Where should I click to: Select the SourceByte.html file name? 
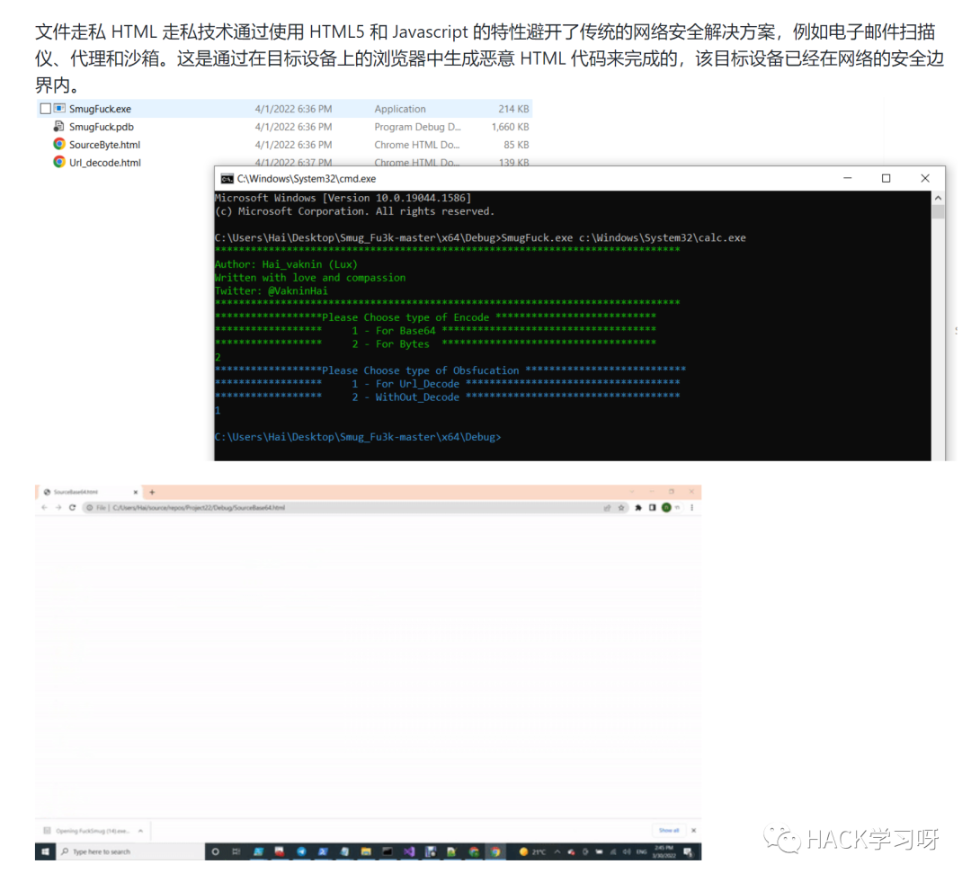click(x=104, y=145)
